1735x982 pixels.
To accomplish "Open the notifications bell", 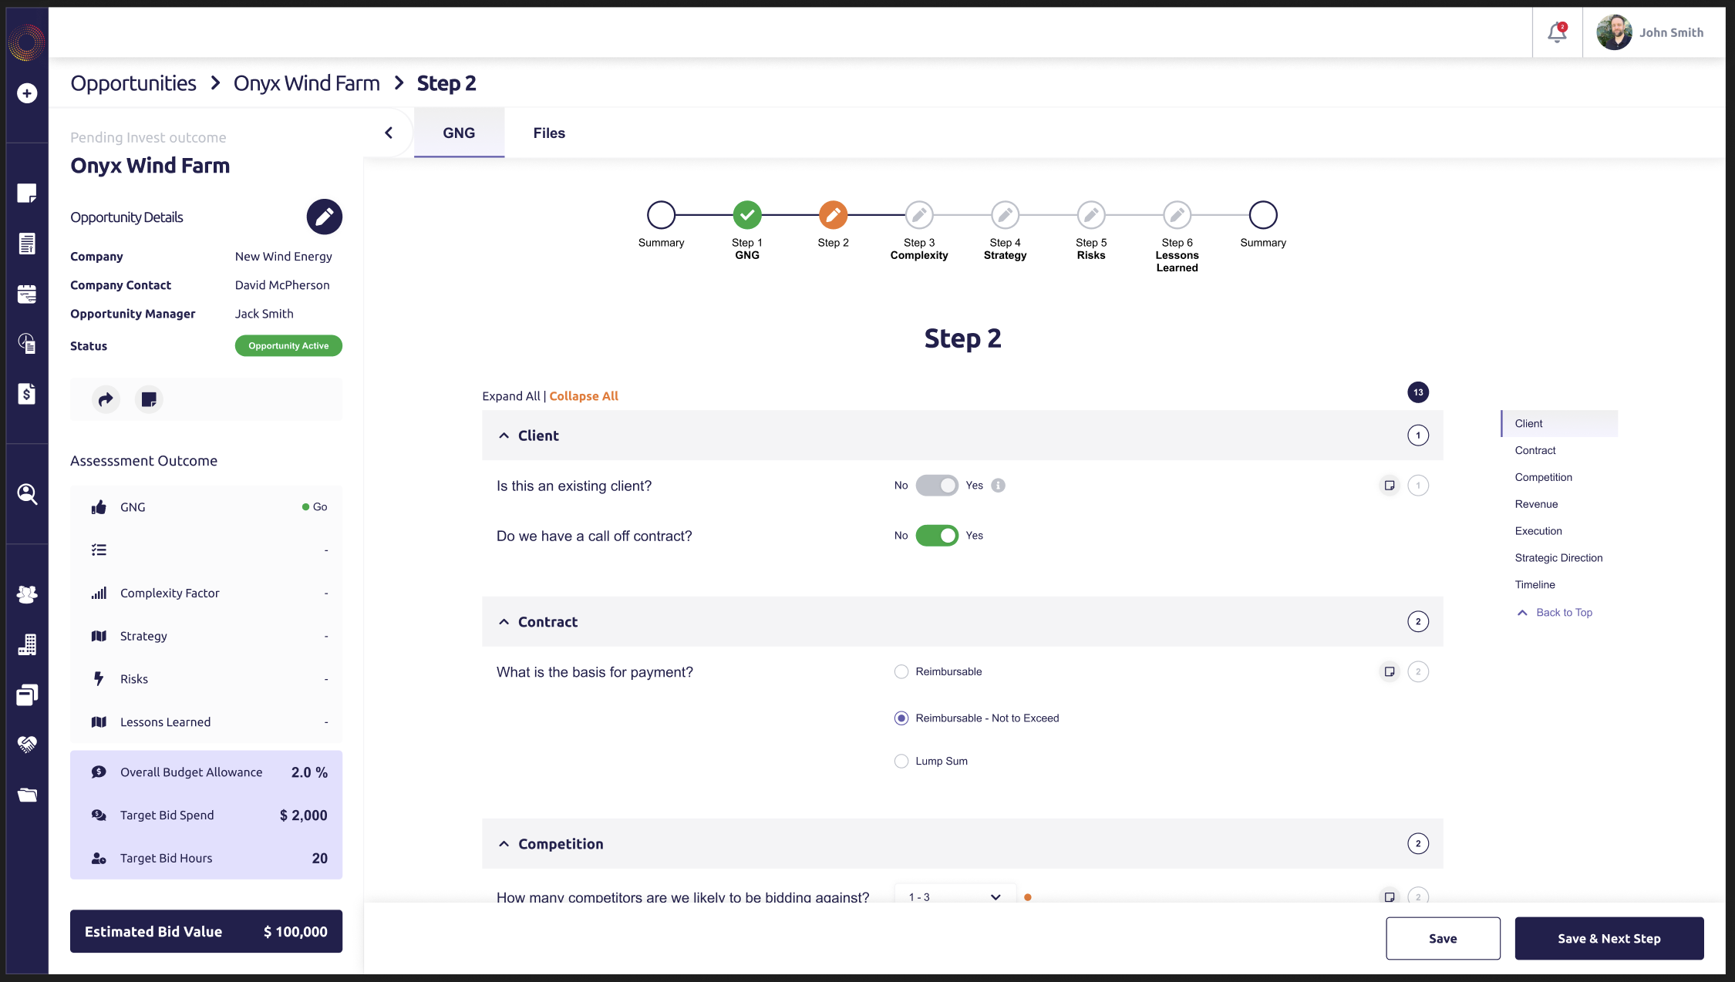I will [x=1557, y=32].
